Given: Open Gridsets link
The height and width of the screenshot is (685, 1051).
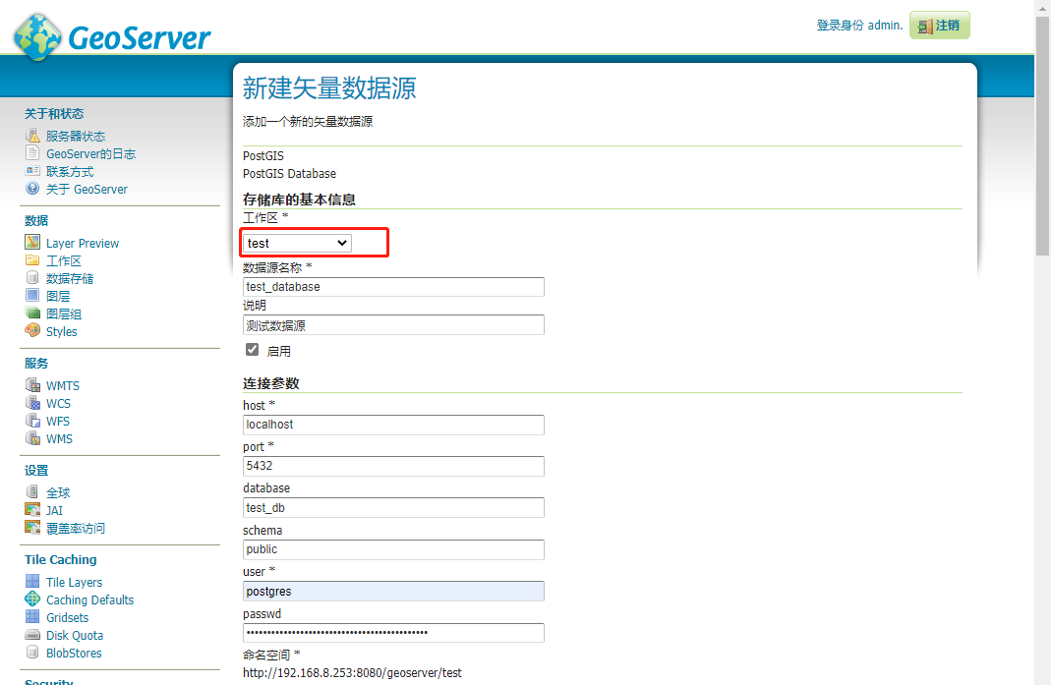Looking at the screenshot, I should click(67, 617).
